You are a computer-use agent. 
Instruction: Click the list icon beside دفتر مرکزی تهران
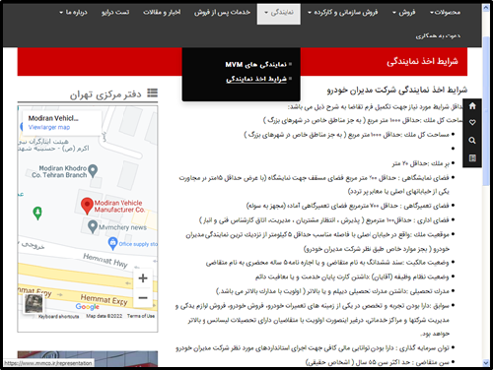pyautogui.click(x=152, y=93)
